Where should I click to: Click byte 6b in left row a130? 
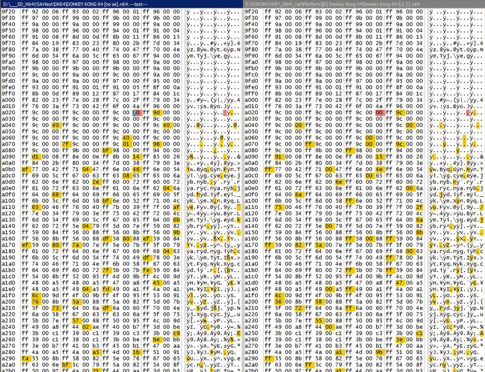tap(177, 220)
